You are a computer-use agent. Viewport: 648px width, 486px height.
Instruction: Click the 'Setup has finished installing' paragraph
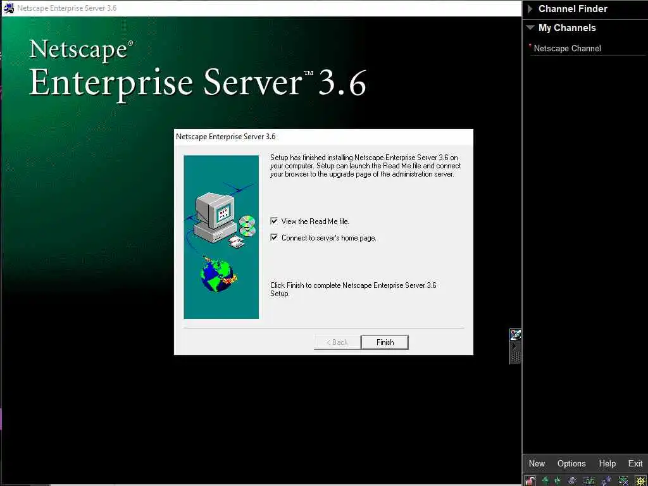(x=365, y=166)
